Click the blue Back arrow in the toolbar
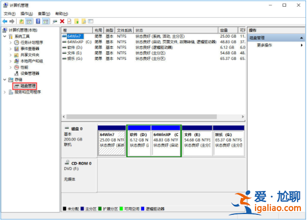The image size is (307, 221). (5, 21)
